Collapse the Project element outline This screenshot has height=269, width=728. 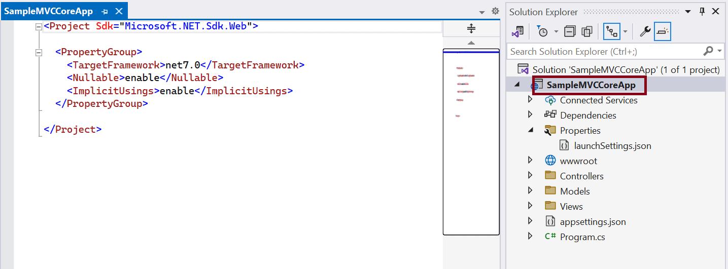[x=39, y=26]
